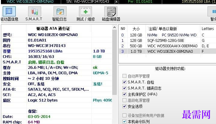Click the 1.0 TB capacity text in passport

[x=99, y=51]
